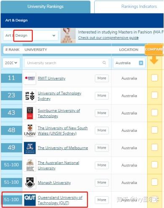Click the rank 23 cell

(11, 96)
